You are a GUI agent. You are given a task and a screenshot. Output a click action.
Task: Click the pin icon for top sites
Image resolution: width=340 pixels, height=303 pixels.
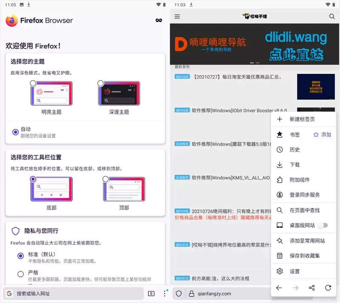(x=280, y=241)
